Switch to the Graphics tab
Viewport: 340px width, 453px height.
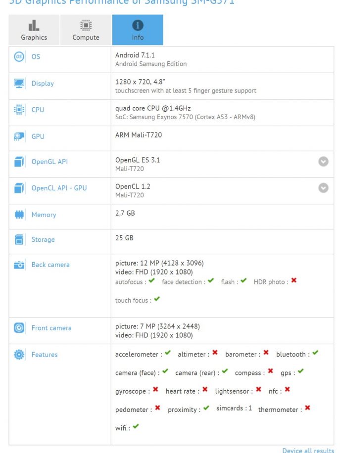34,30
